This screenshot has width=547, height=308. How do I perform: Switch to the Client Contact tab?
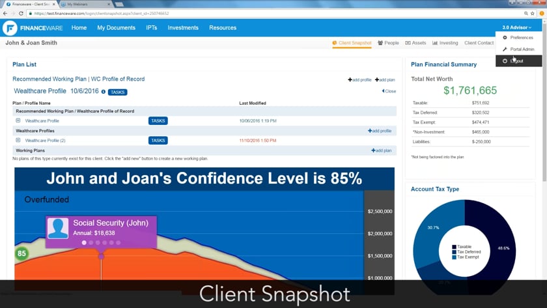[x=479, y=43]
